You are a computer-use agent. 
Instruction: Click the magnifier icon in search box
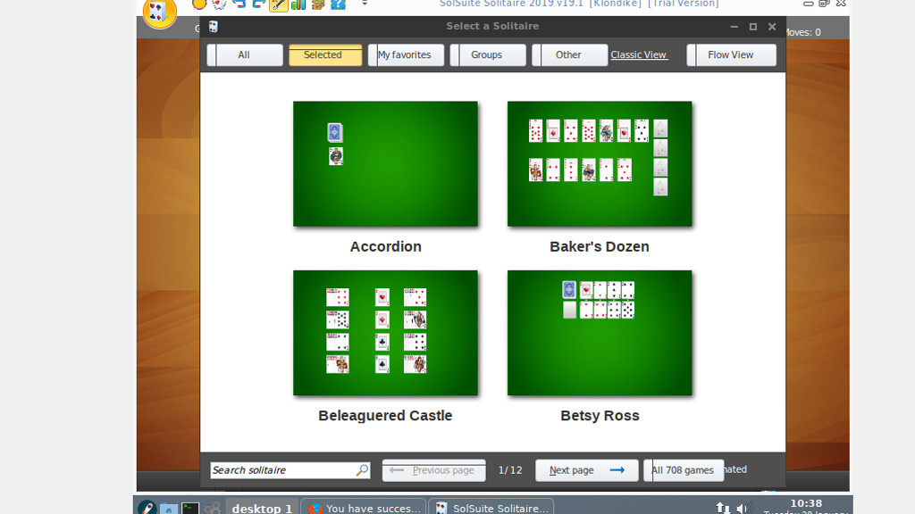362,470
